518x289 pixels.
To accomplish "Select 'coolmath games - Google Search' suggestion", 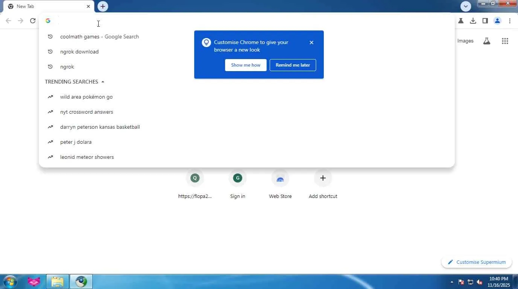I will click(x=247, y=37).
